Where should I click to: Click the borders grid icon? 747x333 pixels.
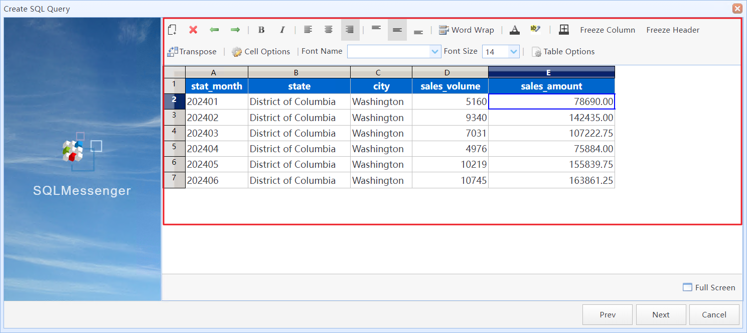tap(564, 30)
